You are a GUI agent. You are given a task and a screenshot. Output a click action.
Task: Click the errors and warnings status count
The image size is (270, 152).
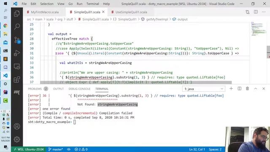(x=81, y=149)
